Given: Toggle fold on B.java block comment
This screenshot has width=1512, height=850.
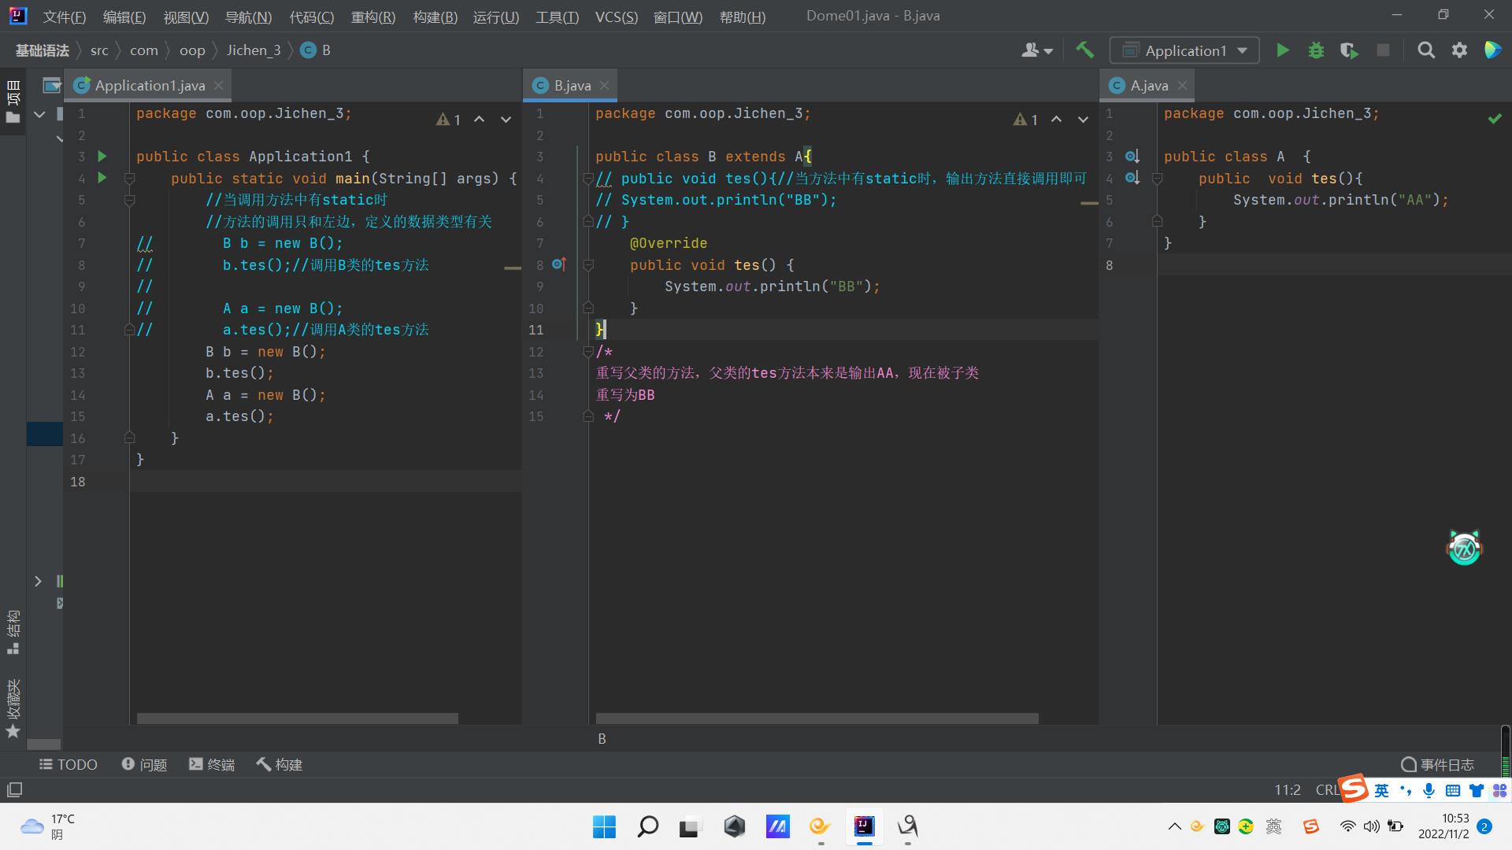Looking at the screenshot, I should 587,352.
